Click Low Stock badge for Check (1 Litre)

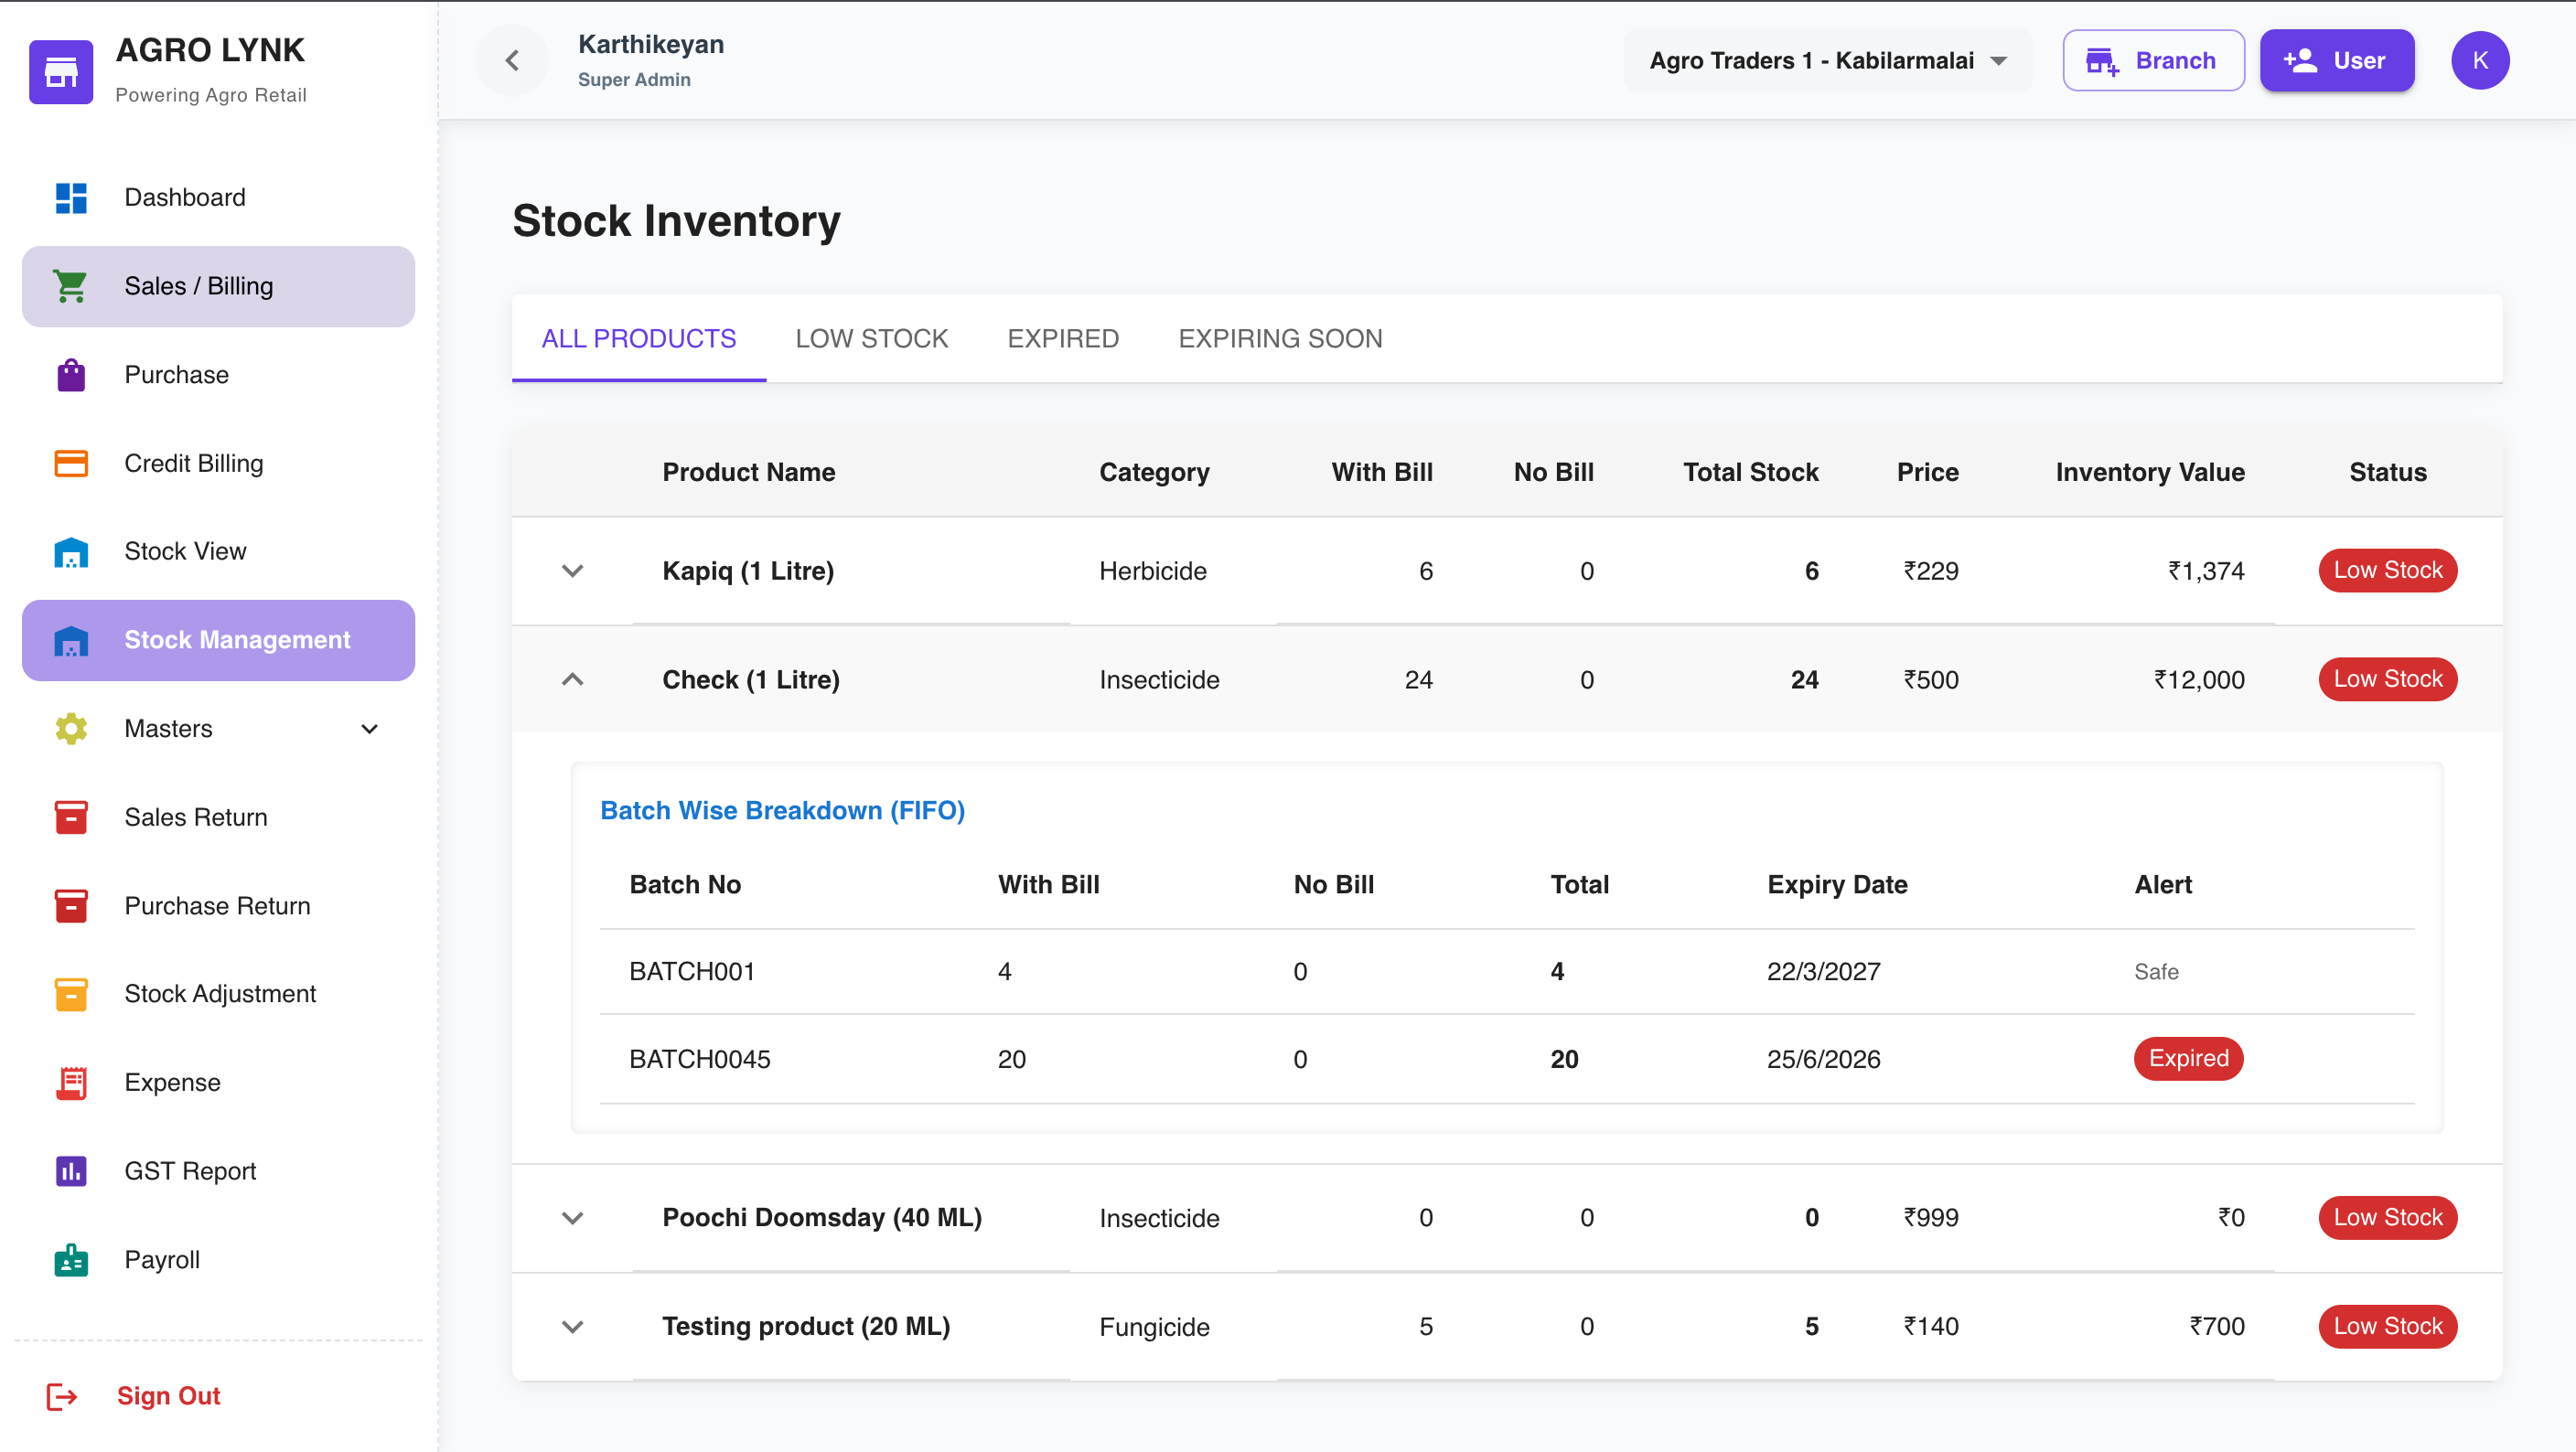pyautogui.click(x=2387, y=680)
